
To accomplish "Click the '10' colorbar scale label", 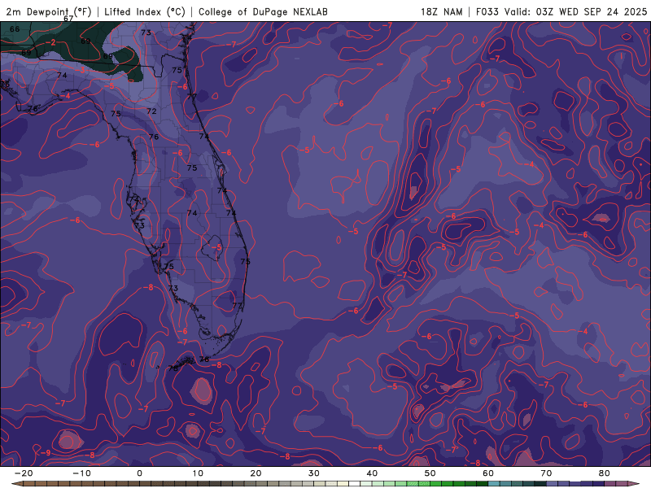I will coord(198,473).
